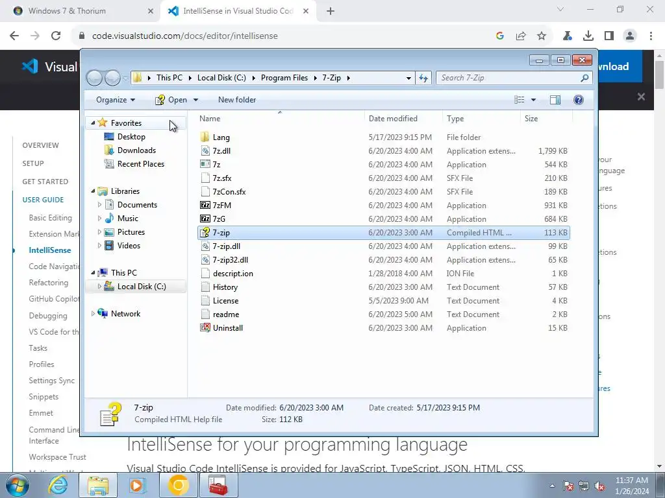
Task: Click the Recent Places icon
Action: 109,164
